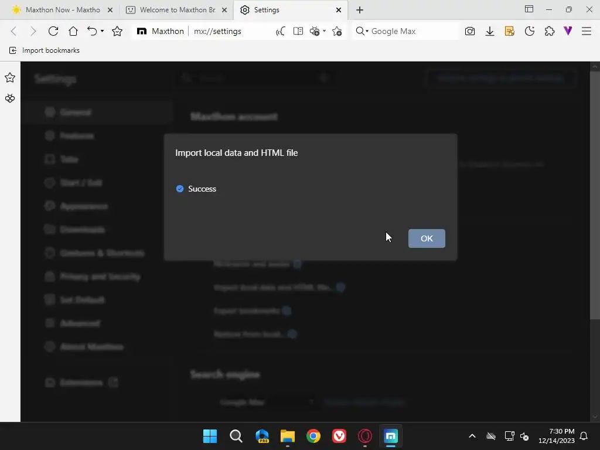Open the Windows Start menu
This screenshot has width=600, height=450.
pyautogui.click(x=210, y=436)
